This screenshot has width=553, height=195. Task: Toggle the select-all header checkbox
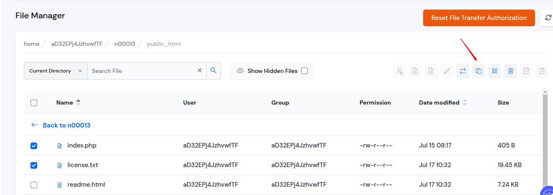[34, 103]
